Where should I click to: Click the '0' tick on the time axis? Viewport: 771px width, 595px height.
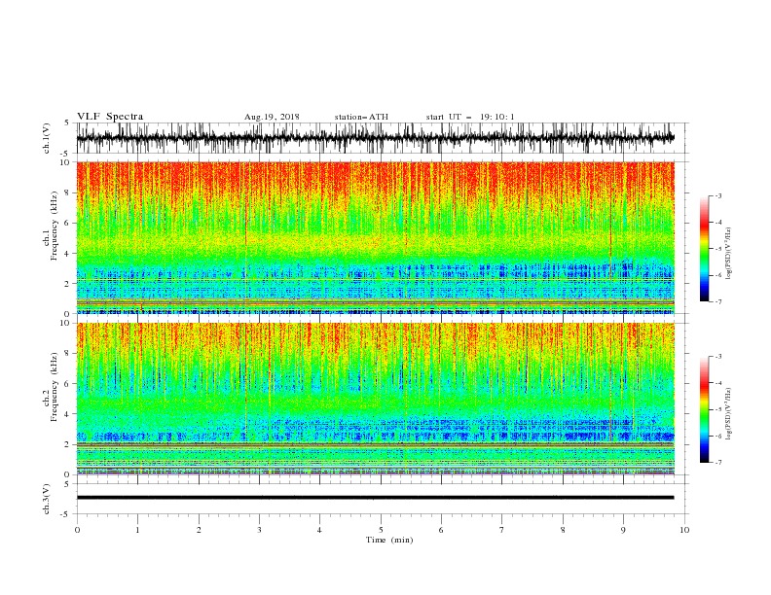(x=77, y=530)
